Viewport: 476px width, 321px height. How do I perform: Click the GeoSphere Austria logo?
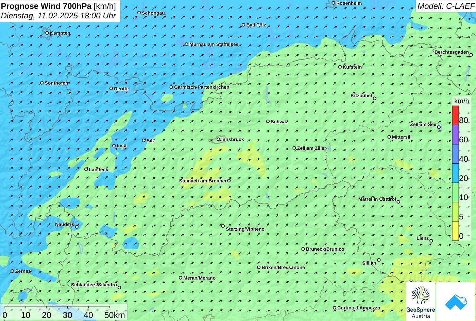point(421,301)
